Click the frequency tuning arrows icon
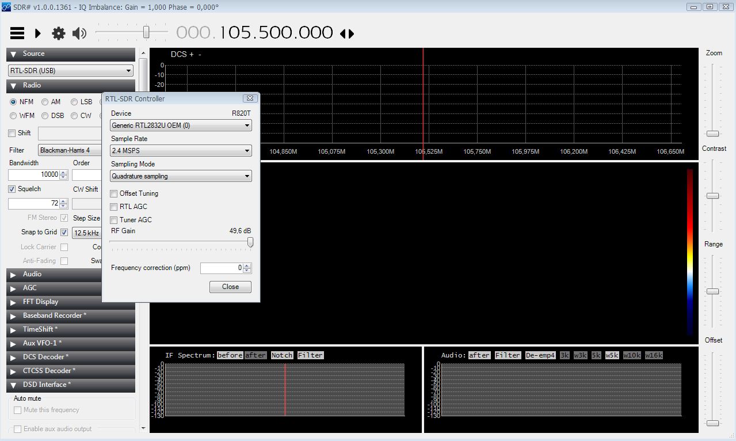This screenshot has height=441, width=736. click(x=347, y=34)
